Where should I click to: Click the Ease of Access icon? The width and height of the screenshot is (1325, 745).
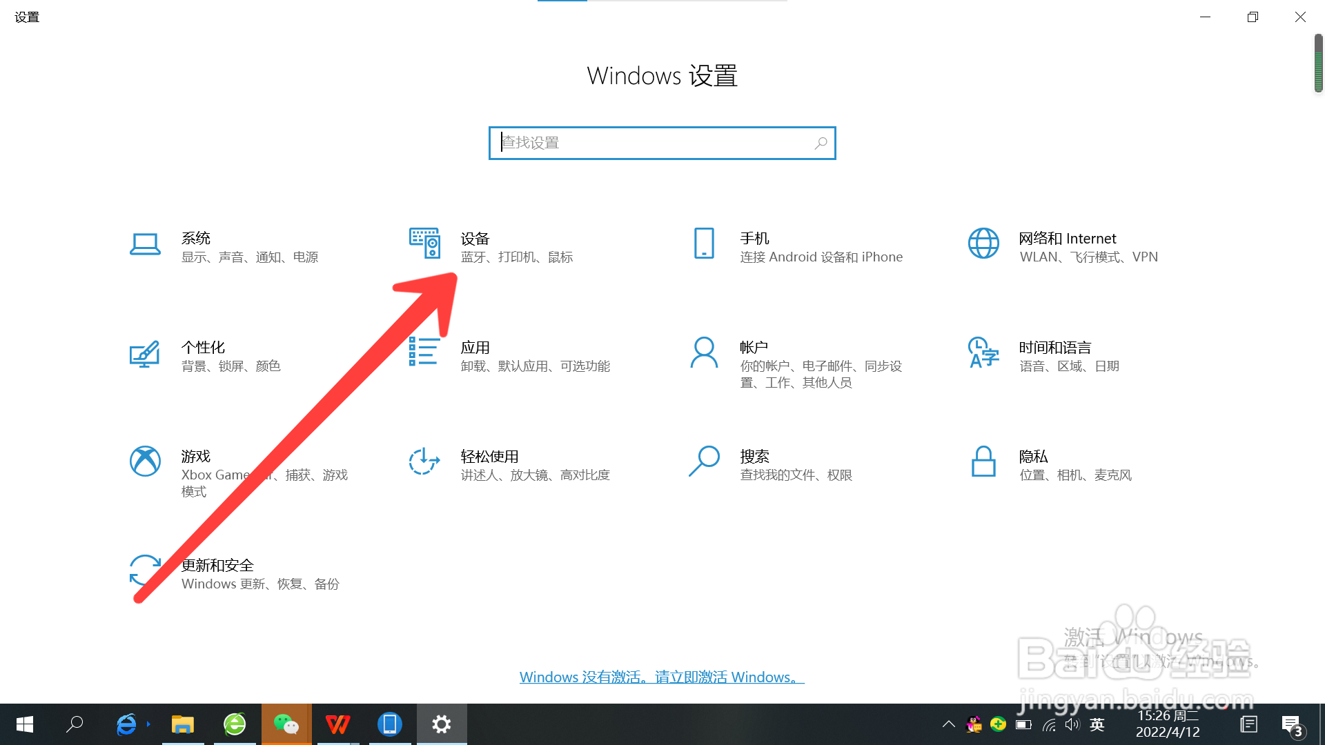tap(424, 461)
